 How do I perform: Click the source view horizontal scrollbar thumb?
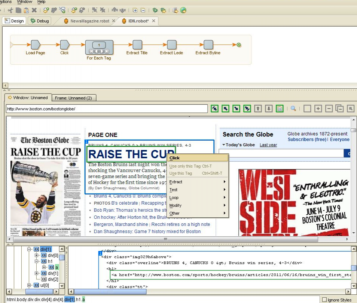(110, 291)
